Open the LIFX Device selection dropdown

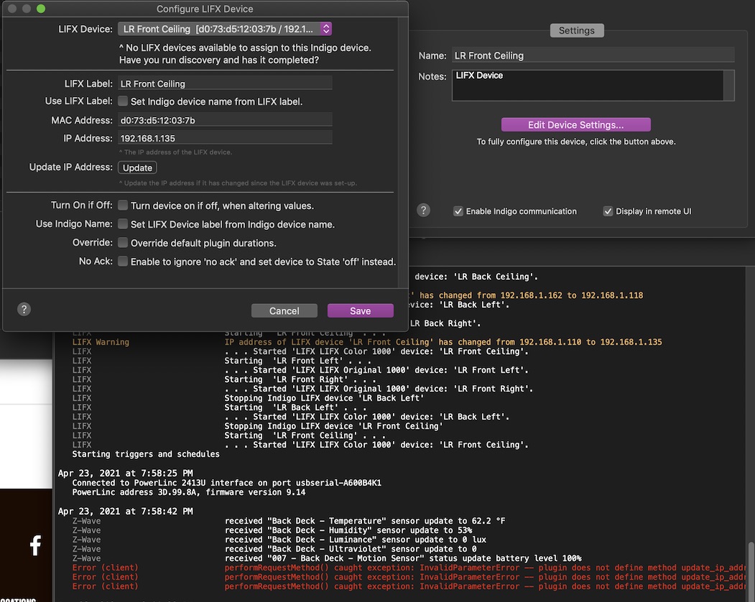[x=224, y=29]
